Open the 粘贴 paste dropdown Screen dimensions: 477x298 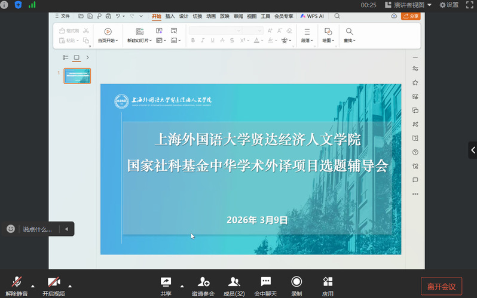[x=69, y=41]
